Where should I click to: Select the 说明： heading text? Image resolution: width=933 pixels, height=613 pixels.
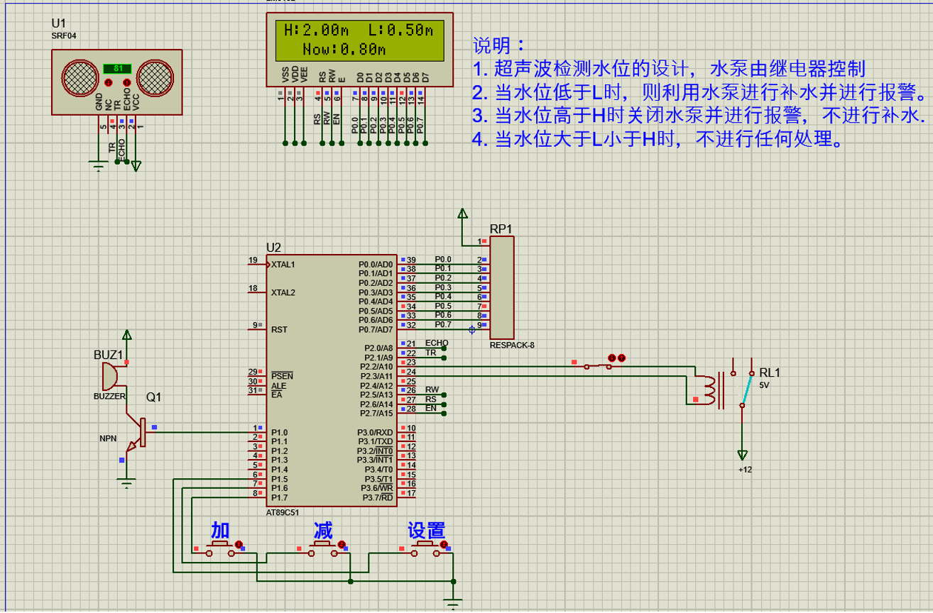[x=499, y=45]
